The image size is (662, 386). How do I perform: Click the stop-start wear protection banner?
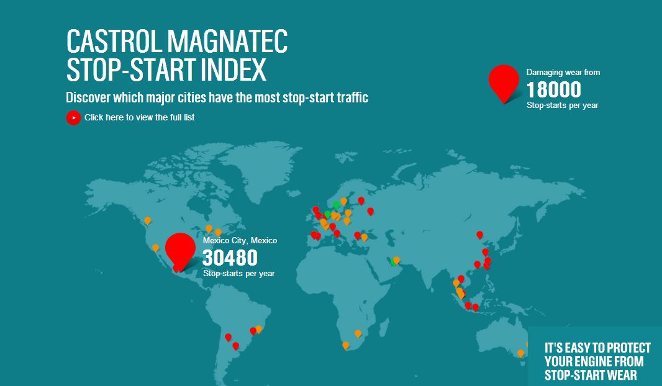click(595, 361)
